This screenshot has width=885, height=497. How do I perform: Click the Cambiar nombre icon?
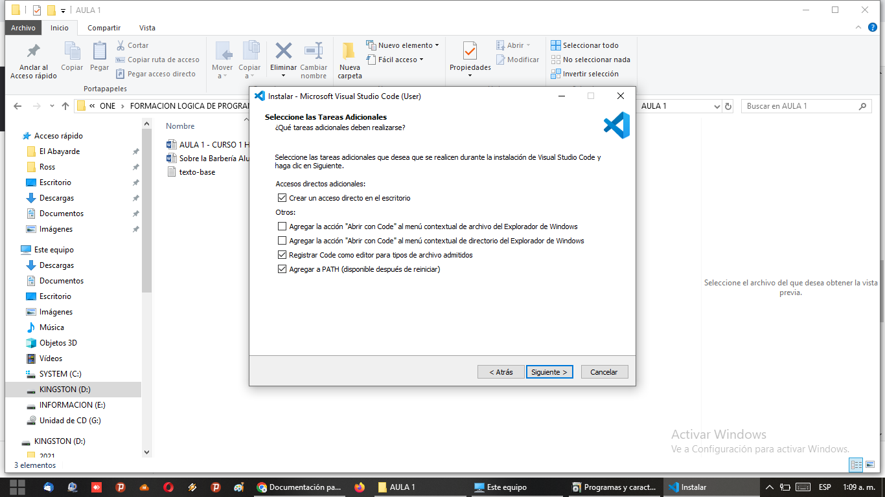(x=314, y=50)
